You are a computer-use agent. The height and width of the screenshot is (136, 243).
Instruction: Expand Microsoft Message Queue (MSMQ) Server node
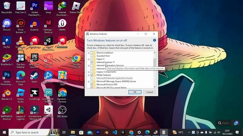pyautogui.click(x=88, y=82)
